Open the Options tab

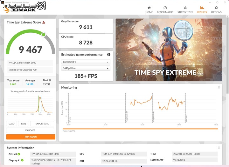(x=216, y=10)
